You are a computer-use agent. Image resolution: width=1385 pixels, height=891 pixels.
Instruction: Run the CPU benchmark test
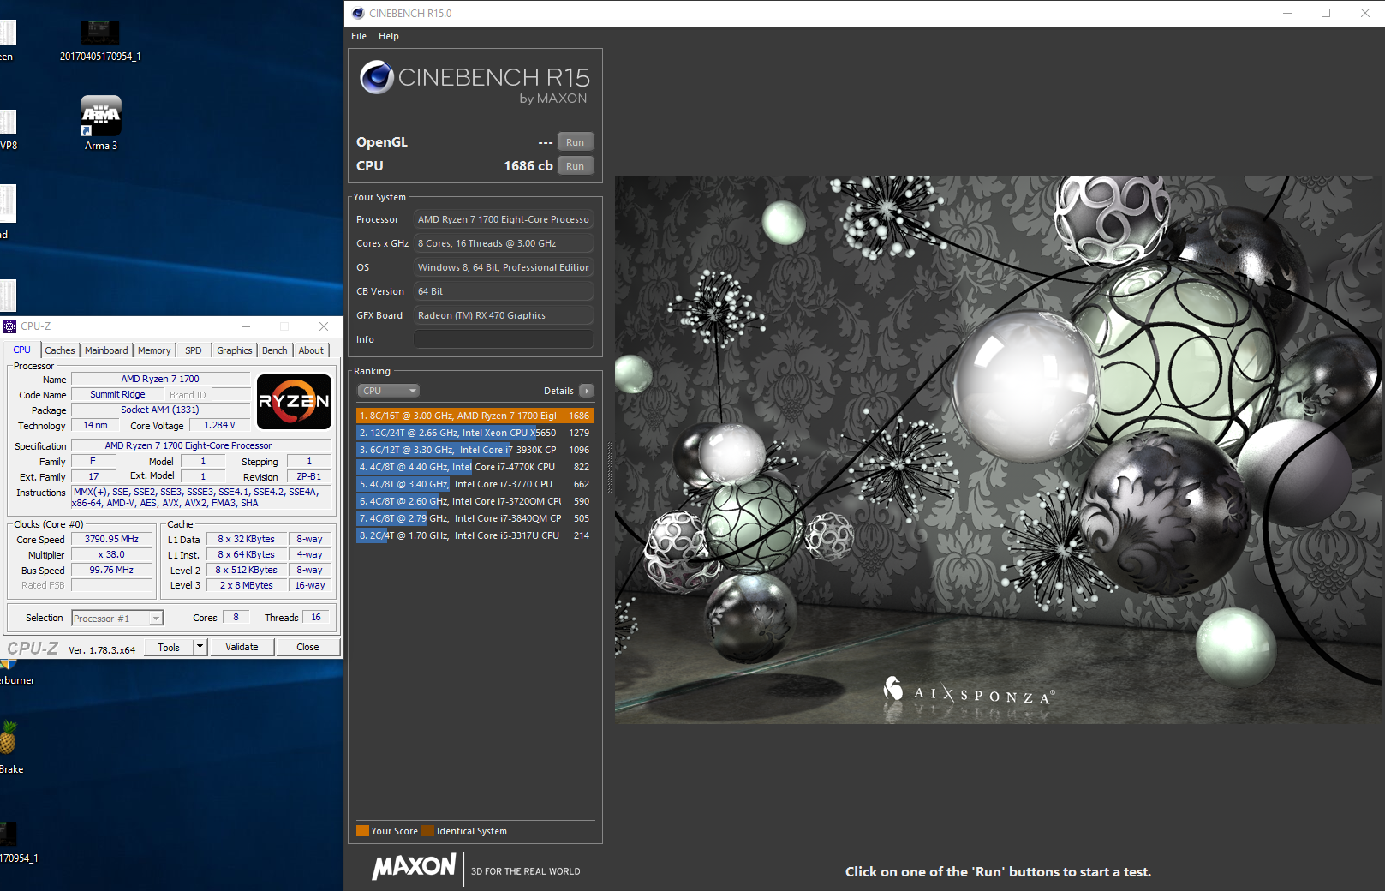pyautogui.click(x=576, y=166)
